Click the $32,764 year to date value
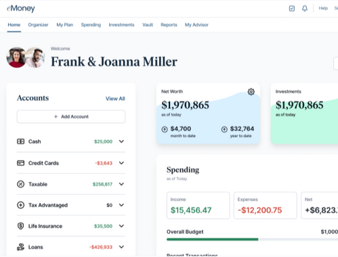Screen dimensions: 338x257 pos(242,128)
